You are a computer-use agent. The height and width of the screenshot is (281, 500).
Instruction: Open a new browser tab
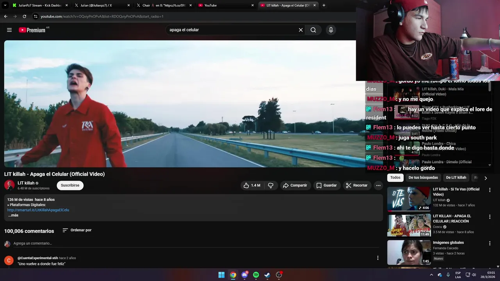tap(324, 5)
